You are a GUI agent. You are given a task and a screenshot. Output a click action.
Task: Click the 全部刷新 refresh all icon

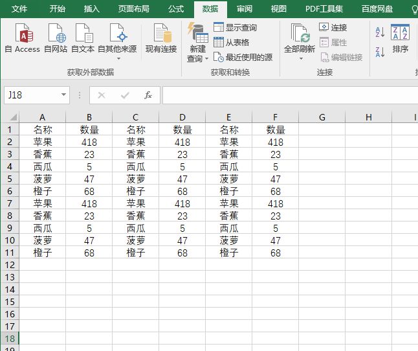300,34
